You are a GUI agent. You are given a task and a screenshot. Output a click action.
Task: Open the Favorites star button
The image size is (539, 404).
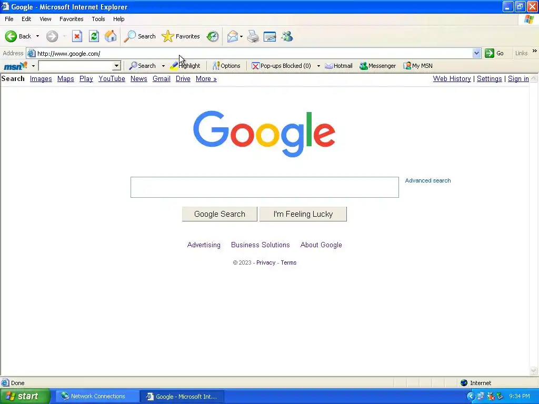click(x=181, y=36)
